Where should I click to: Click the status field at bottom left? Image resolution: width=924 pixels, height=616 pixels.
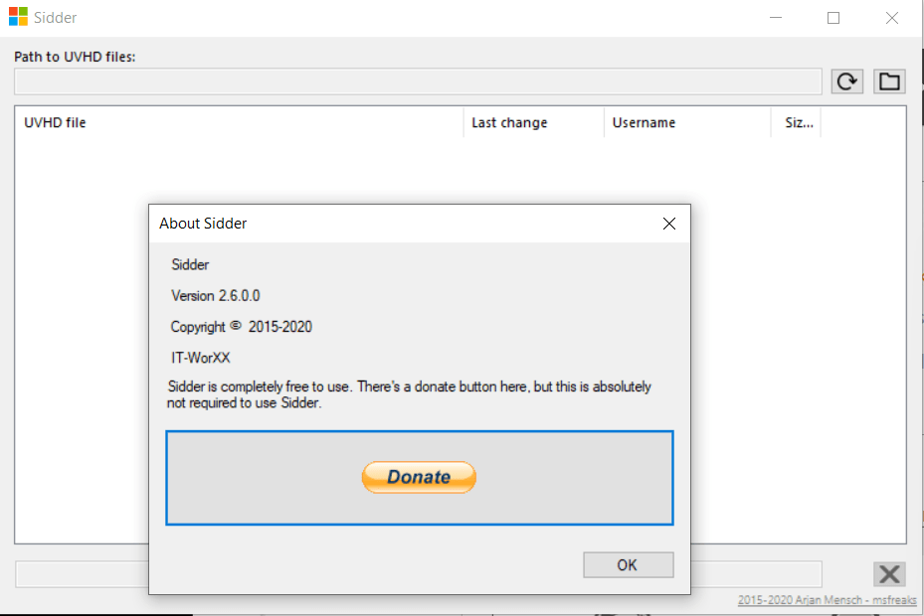pyautogui.click(x=82, y=574)
